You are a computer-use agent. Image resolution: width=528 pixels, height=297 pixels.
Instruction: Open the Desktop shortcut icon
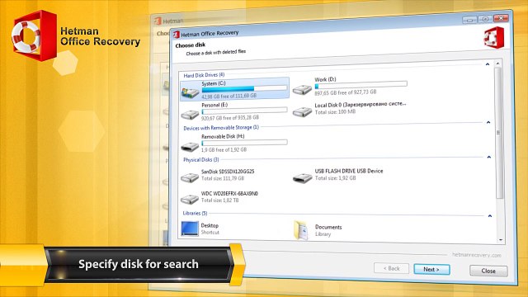(190, 229)
